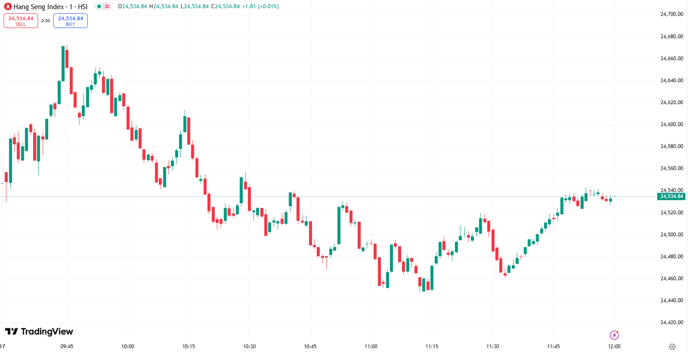Select the price change +0.01% text
This screenshot has height=352, width=688.
267,7
